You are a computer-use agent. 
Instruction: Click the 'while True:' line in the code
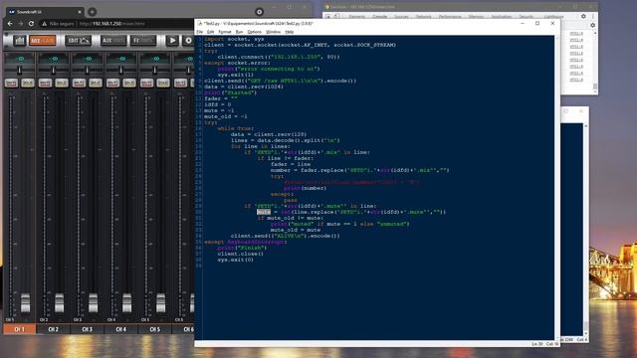click(x=235, y=128)
